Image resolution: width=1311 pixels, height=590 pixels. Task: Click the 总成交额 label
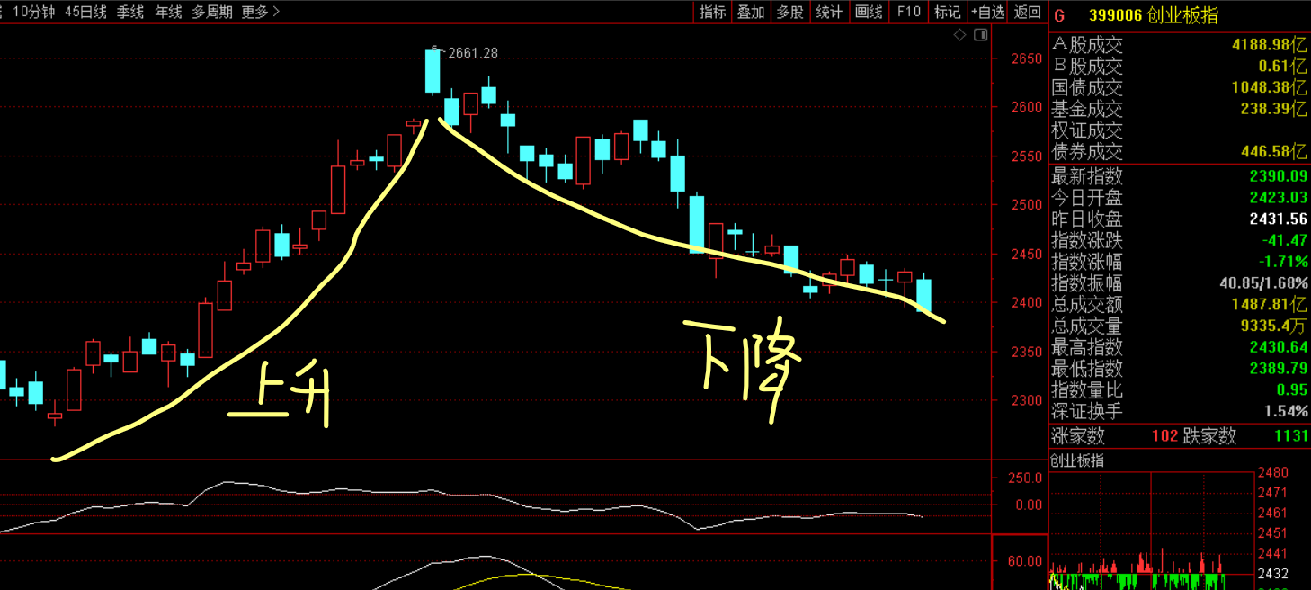pos(1087,304)
